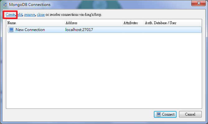The width and height of the screenshot is (208, 124).
Task: Click the edit connection link
Action: pos(20,15)
